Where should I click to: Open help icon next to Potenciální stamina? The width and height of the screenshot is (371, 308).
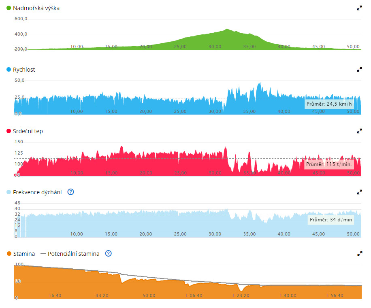pyautogui.click(x=108, y=254)
